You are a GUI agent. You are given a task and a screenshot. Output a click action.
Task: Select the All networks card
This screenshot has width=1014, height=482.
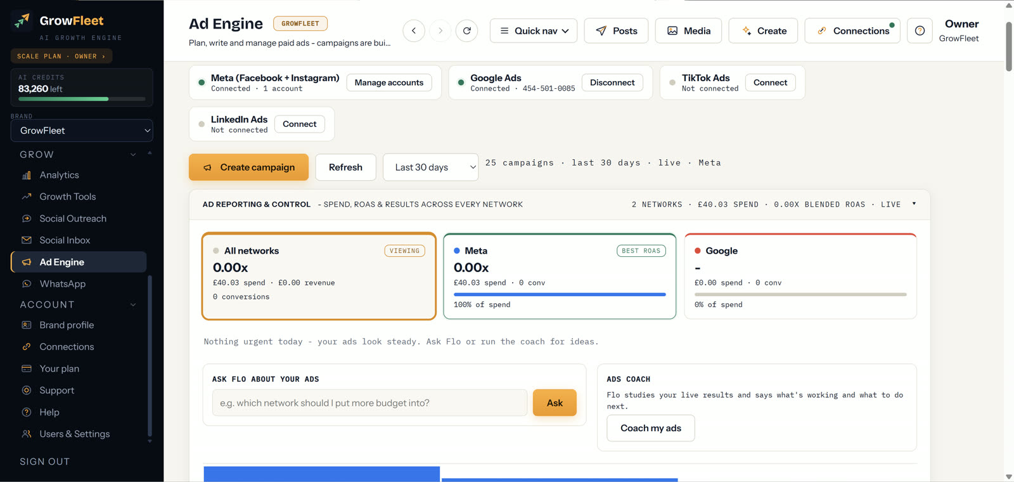(319, 276)
